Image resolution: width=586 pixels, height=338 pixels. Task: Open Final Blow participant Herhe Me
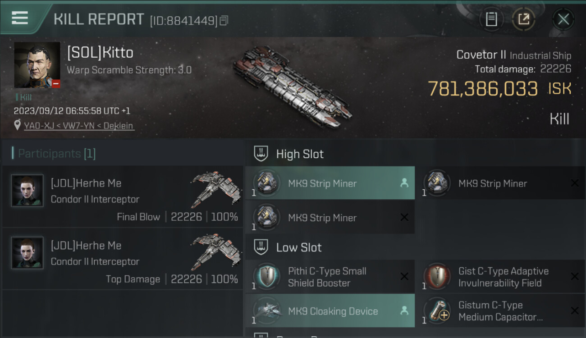click(x=86, y=183)
